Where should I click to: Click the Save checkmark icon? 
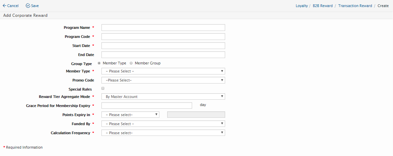pos(28,6)
